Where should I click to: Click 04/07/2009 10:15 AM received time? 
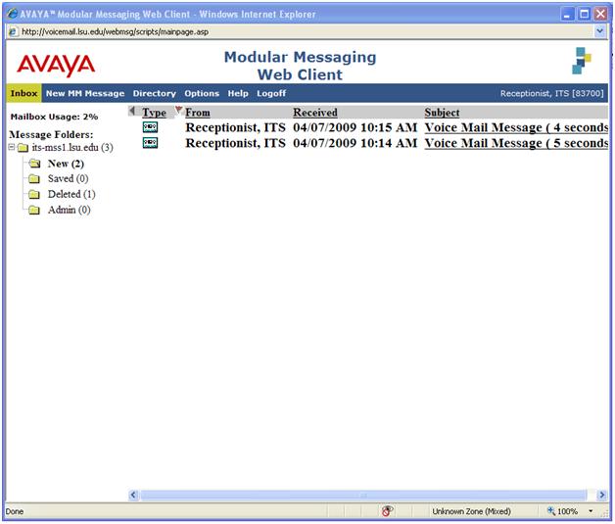(x=355, y=128)
